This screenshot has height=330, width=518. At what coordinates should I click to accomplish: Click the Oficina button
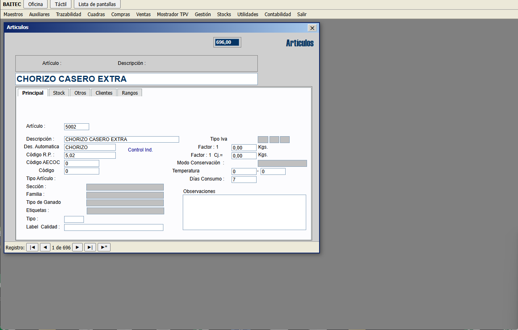pos(36,4)
